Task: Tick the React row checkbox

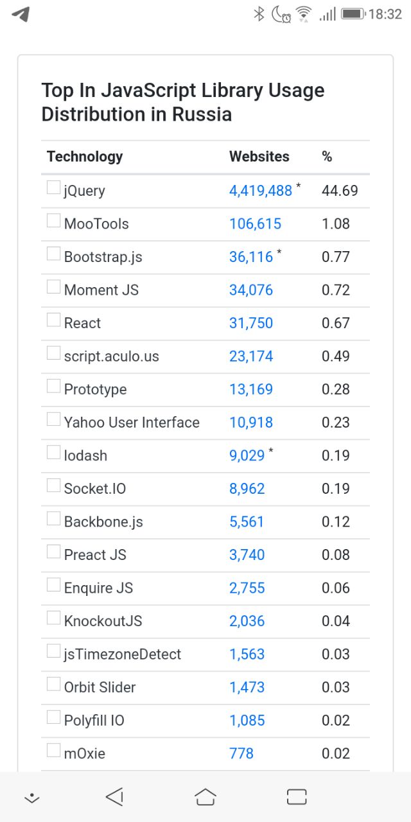Action: point(53,320)
